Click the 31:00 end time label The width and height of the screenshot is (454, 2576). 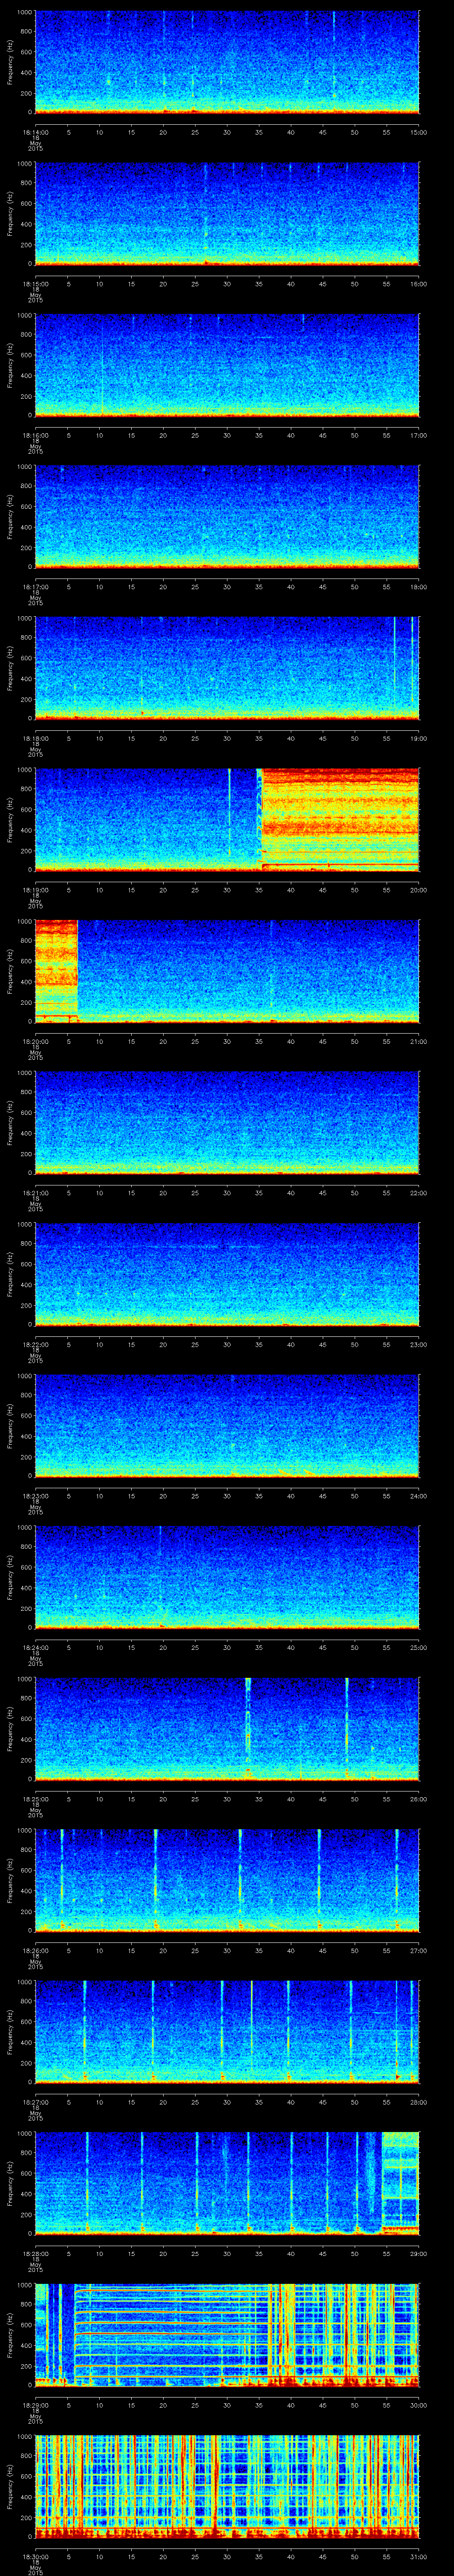419,2556
